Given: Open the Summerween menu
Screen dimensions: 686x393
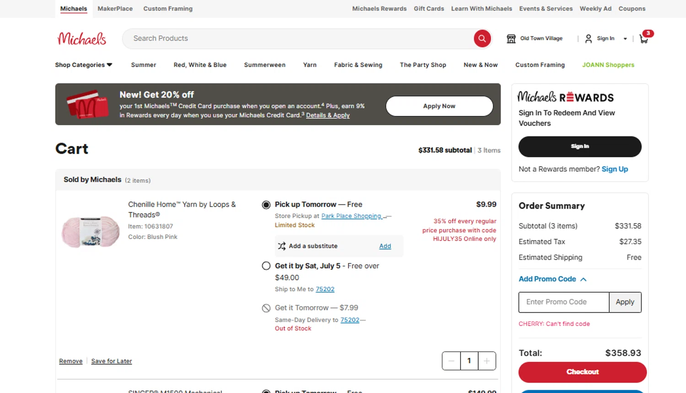Looking at the screenshot, I should [265, 65].
